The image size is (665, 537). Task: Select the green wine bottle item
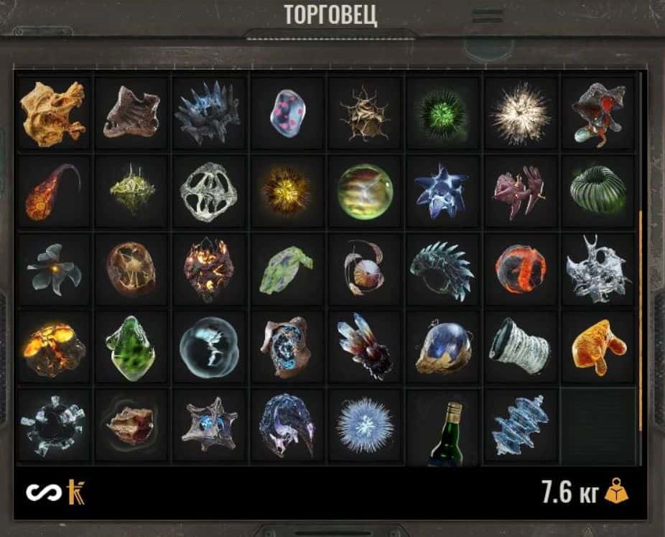(x=445, y=434)
